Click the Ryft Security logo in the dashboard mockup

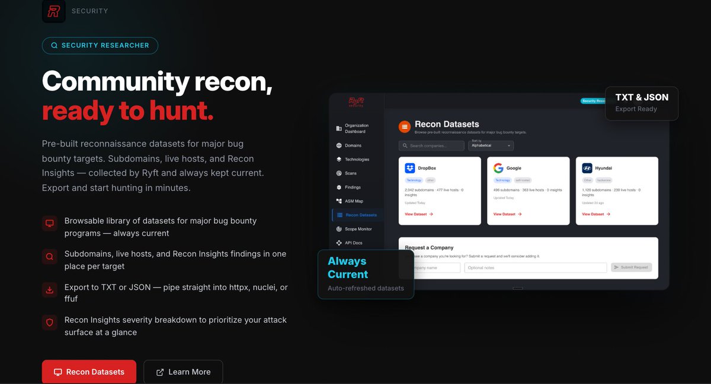(356, 102)
